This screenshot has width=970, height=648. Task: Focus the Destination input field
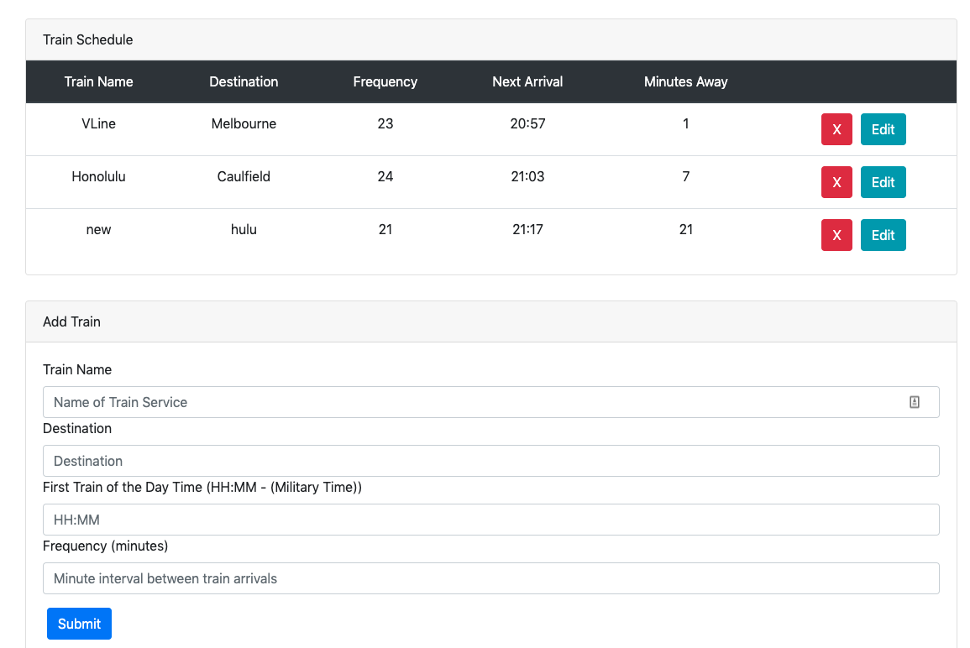(x=490, y=461)
